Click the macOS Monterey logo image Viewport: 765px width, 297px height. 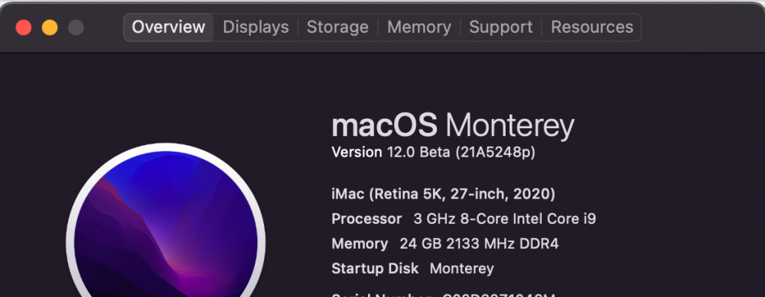point(166,220)
